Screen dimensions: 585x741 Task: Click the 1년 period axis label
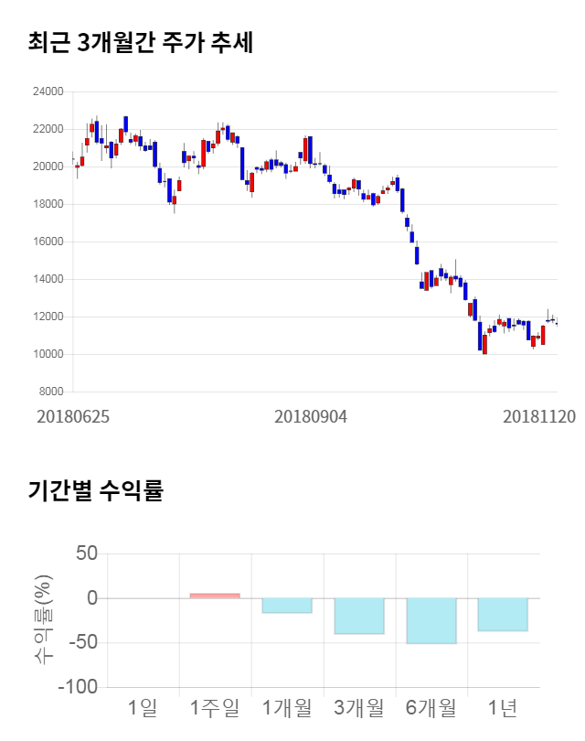click(x=503, y=707)
